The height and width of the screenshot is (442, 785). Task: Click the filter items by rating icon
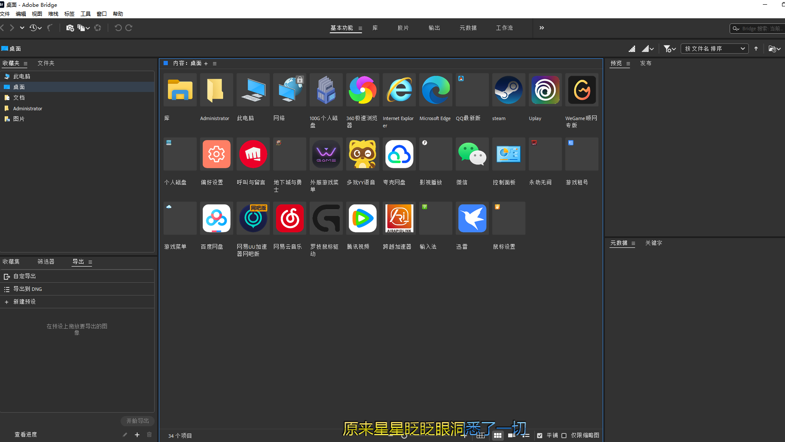(x=667, y=49)
